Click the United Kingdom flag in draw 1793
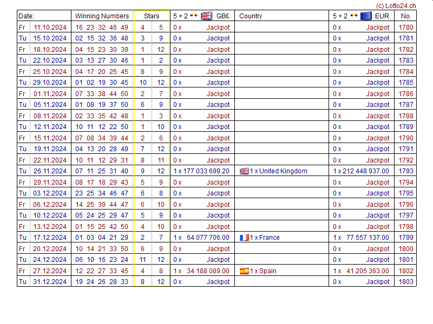This screenshot has height=324, width=433. 244,171
